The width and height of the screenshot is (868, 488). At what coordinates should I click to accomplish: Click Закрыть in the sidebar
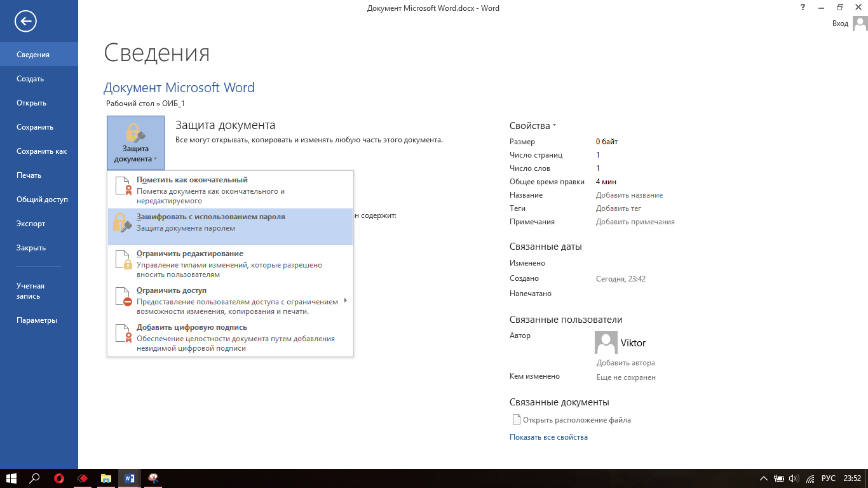pos(39,248)
